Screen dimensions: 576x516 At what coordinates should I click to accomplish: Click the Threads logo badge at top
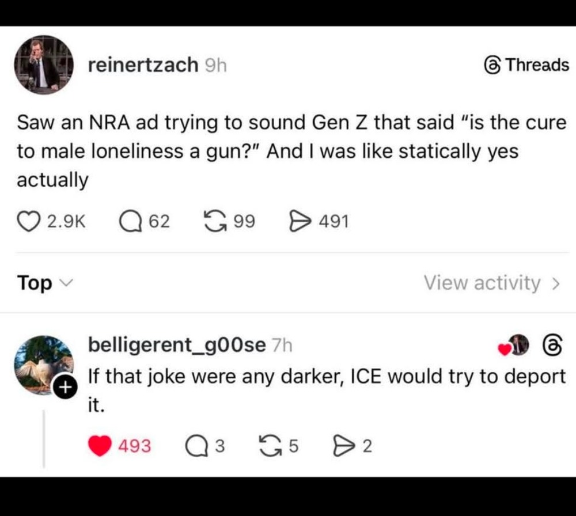pos(526,65)
